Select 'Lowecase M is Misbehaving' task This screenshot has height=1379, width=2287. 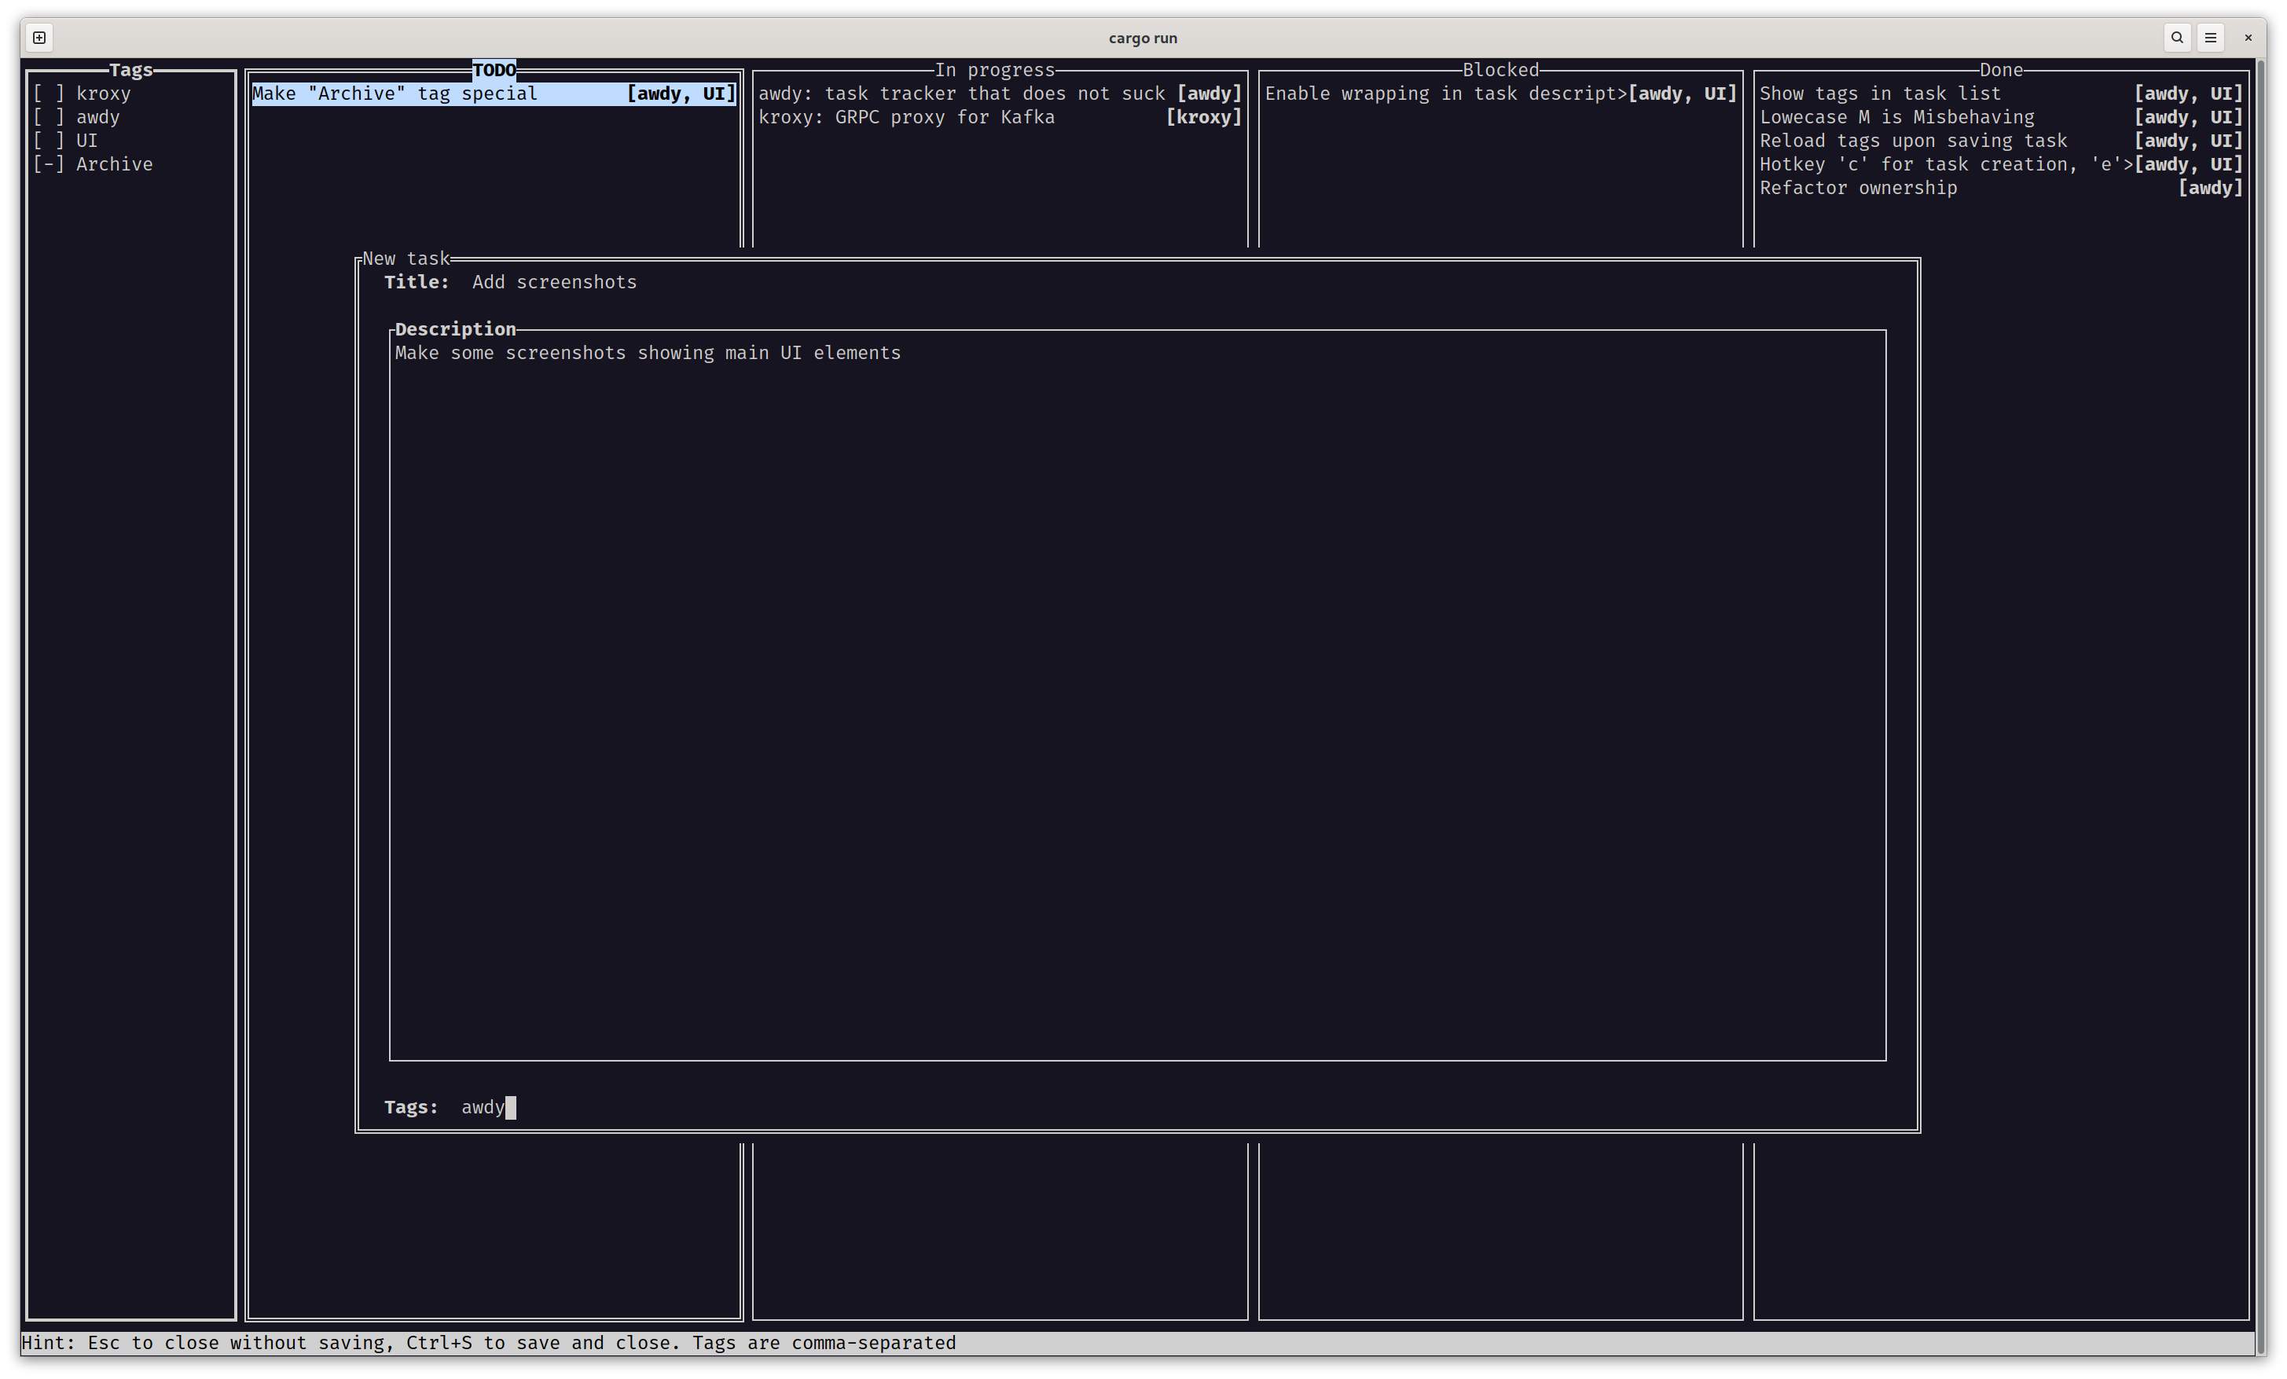pyautogui.click(x=2001, y=117)
